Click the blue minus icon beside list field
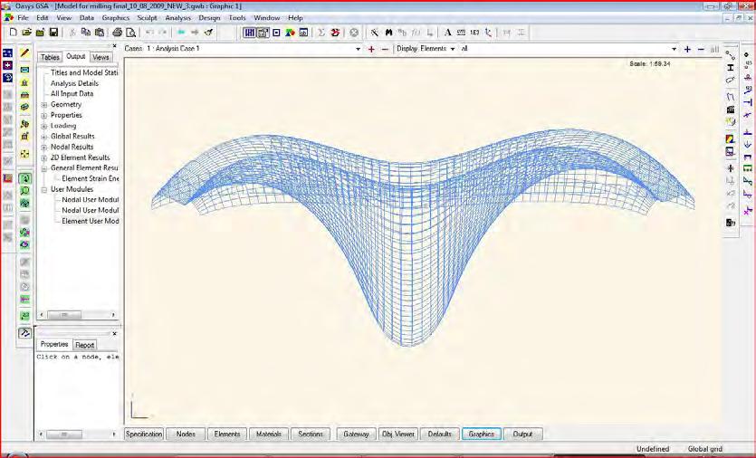The image size is (756, 458). (x=702, y=49)
